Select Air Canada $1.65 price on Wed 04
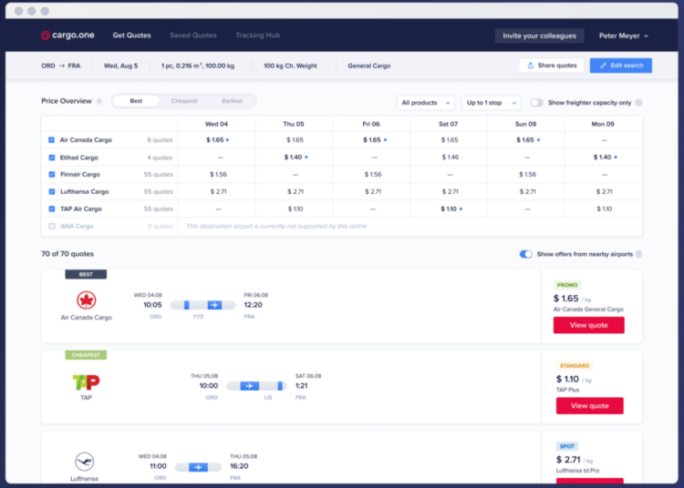 [x=215, y=140]
